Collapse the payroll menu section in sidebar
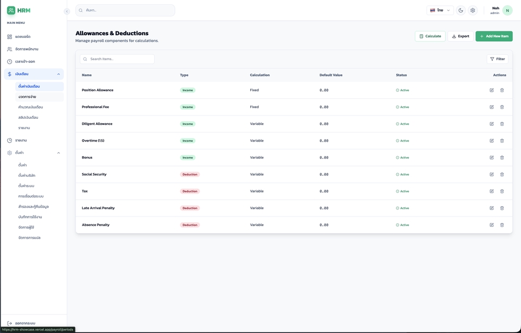This screenshot has height=333, width=521. (x=59, y=74)
